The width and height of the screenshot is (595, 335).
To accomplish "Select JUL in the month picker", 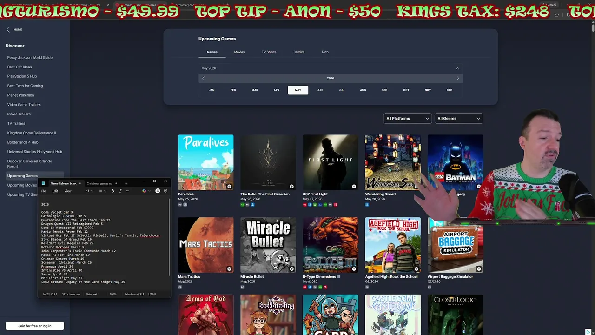I will coord(341,90).
